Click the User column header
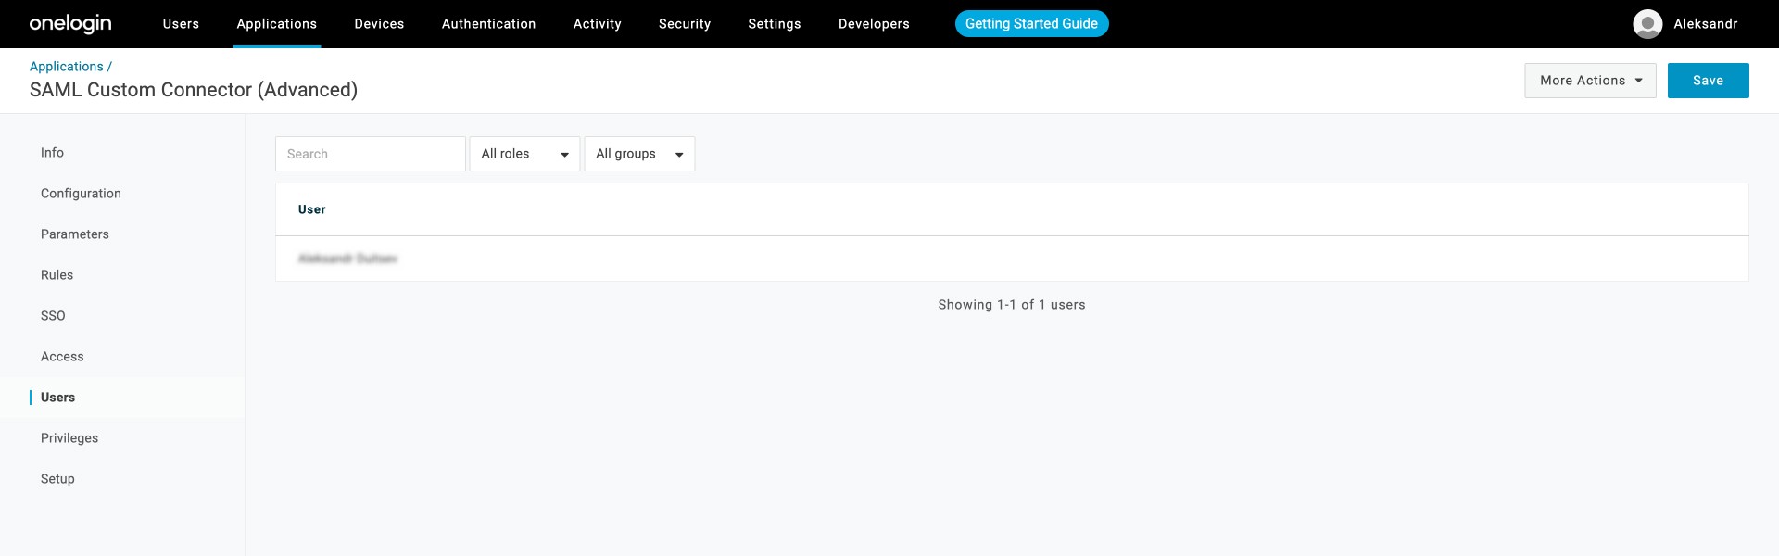 coord(312,209)
